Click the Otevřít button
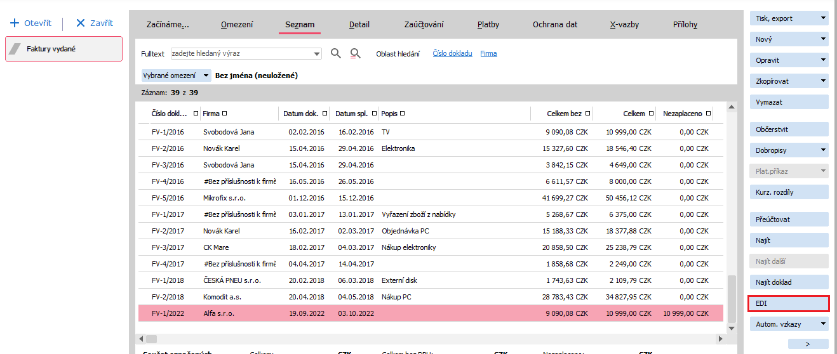837x354 pixels. pos(31,23)
